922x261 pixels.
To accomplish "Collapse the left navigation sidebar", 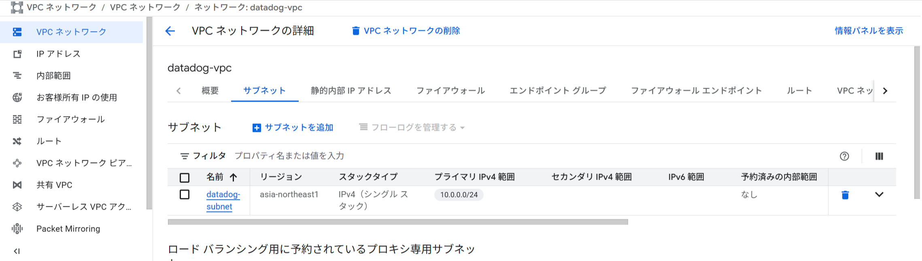I will [x=17, y=250].
